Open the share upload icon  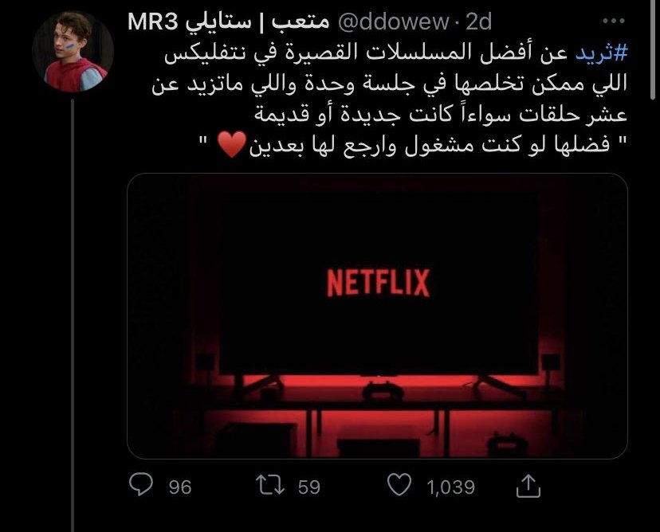528,486
